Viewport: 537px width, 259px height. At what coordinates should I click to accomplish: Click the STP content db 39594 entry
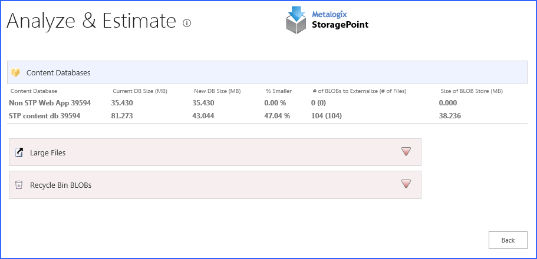click(x=45, y=116)
